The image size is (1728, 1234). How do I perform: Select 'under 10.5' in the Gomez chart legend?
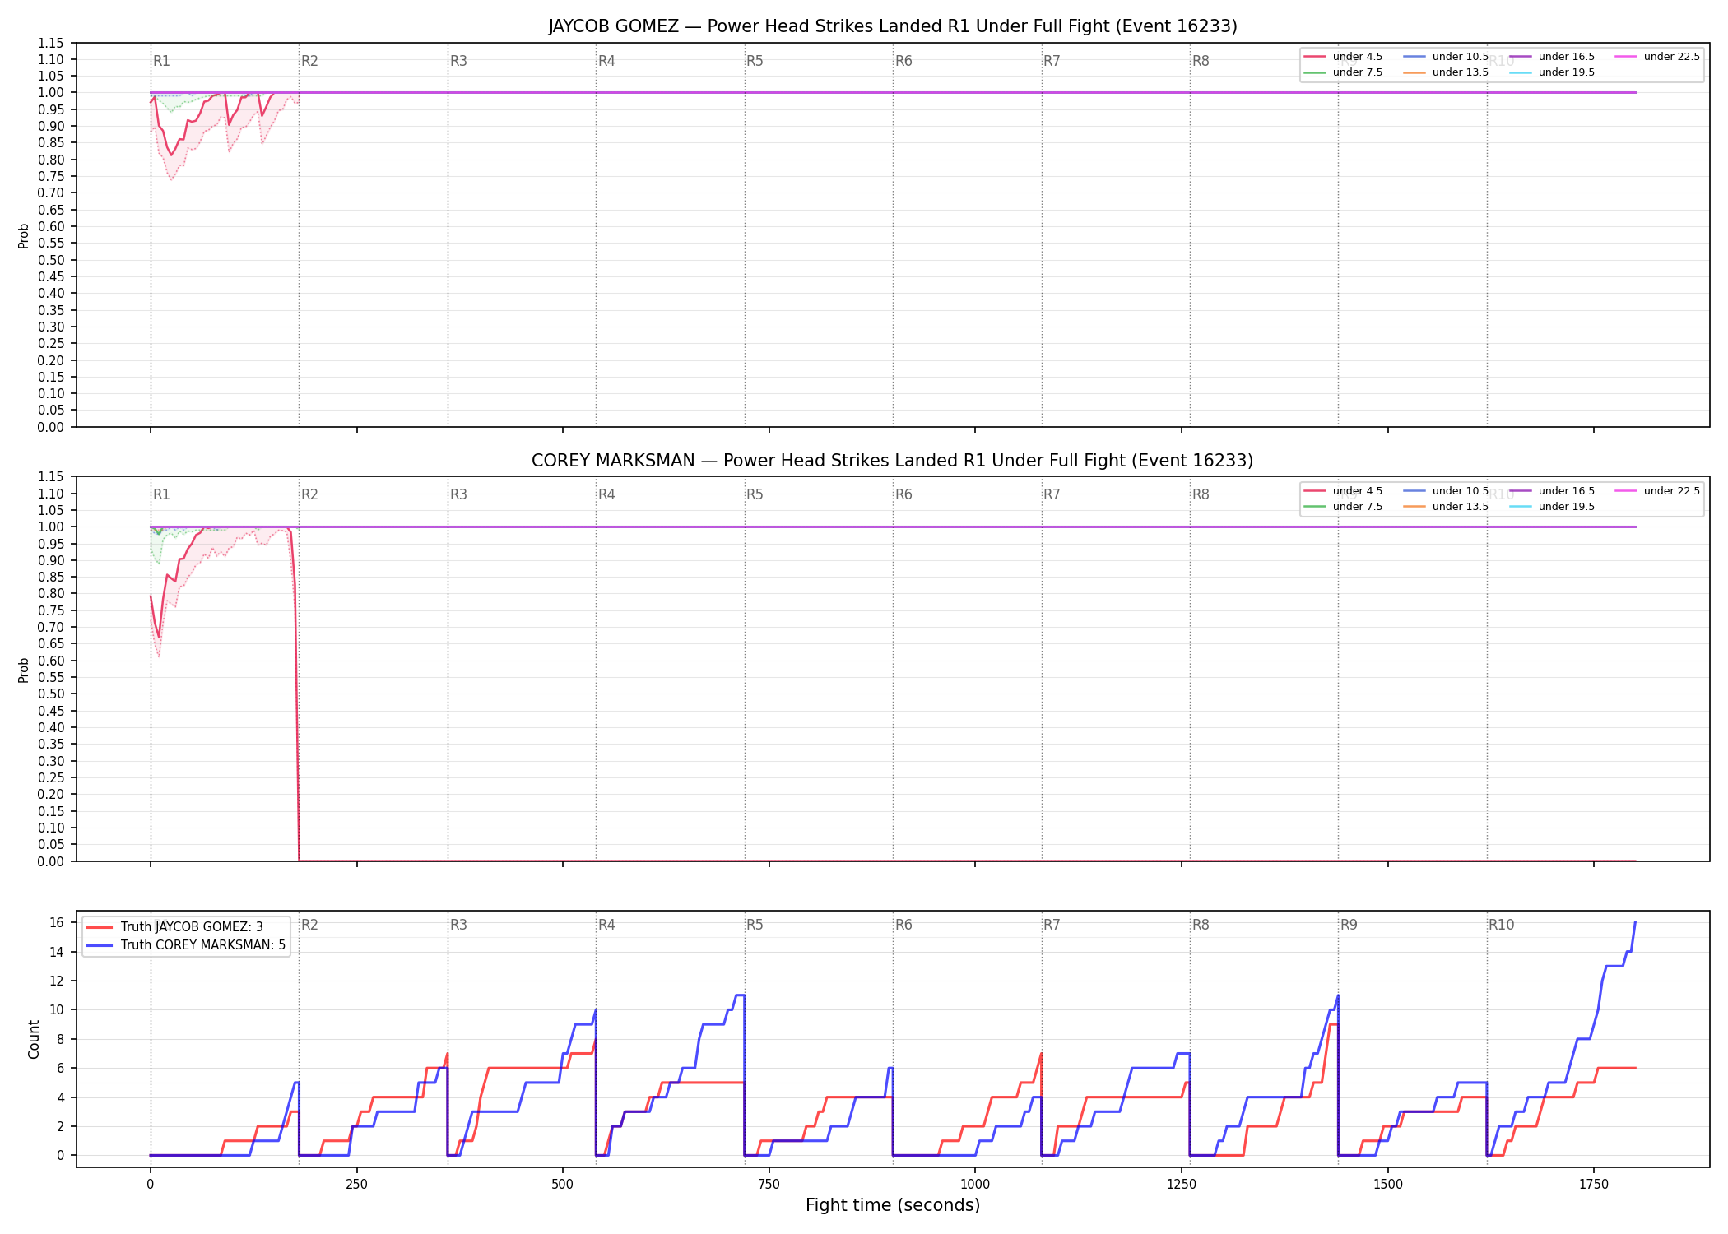tap(1447, 57)
